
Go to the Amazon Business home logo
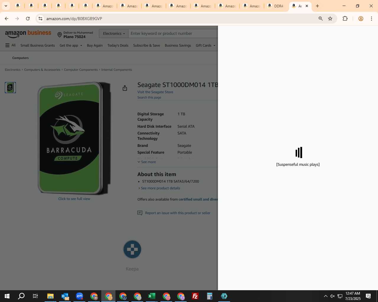(x=28, y=34)
